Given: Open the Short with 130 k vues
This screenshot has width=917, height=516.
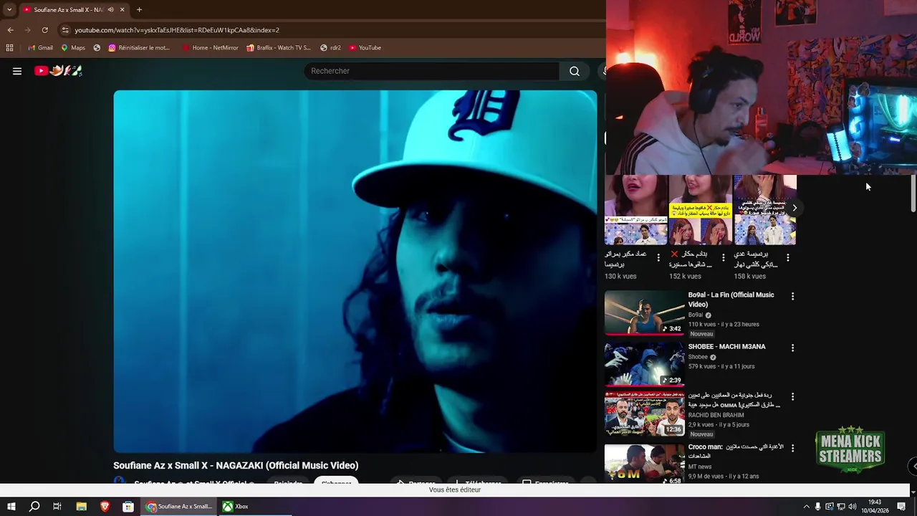Looking at the screenshot, I should (x=635, y=211).
